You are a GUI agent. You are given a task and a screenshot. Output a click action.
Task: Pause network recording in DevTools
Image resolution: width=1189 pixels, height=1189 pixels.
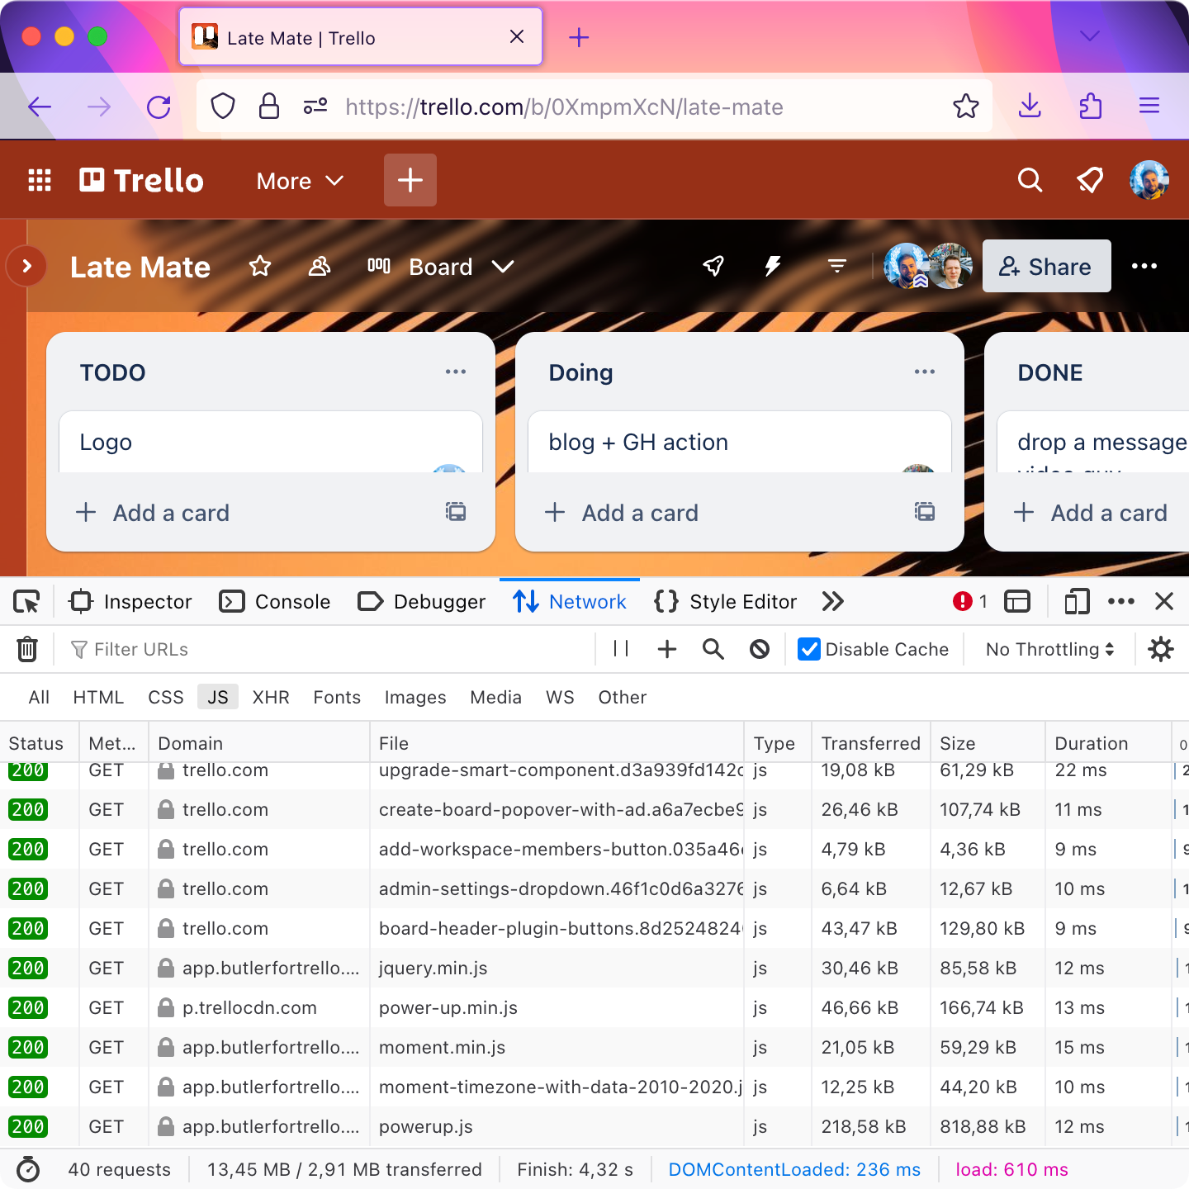[621, 649]
